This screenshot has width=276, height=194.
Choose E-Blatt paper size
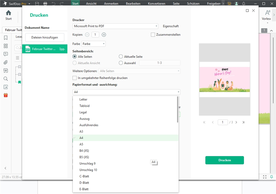[x=125, y=189]
